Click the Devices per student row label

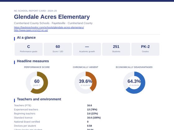(x=25, y=126)
